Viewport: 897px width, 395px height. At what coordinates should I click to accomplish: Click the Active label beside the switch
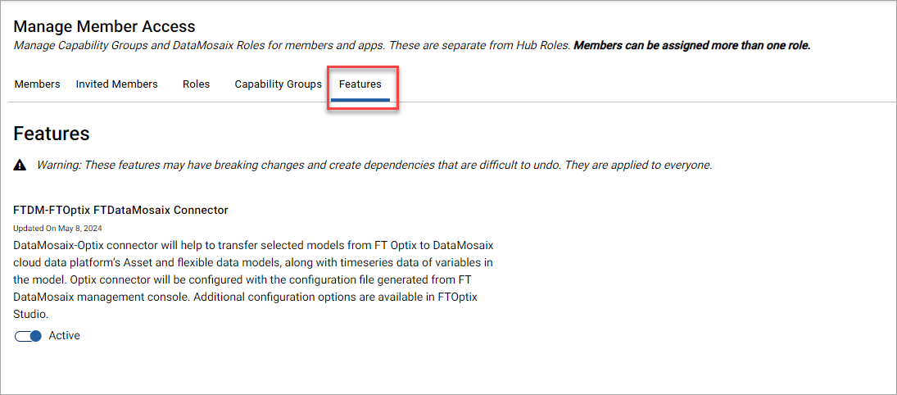tap(64, 335)
